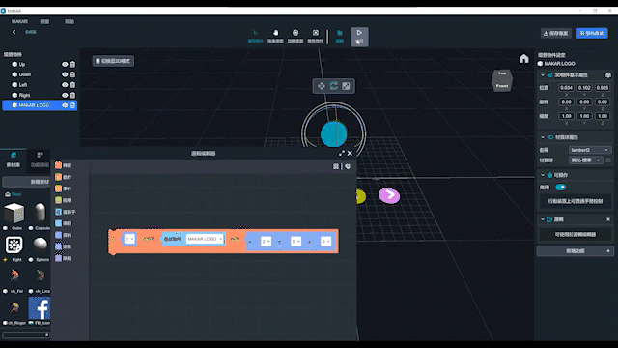
Task: Click the home view icon
Action: (523, 59)
